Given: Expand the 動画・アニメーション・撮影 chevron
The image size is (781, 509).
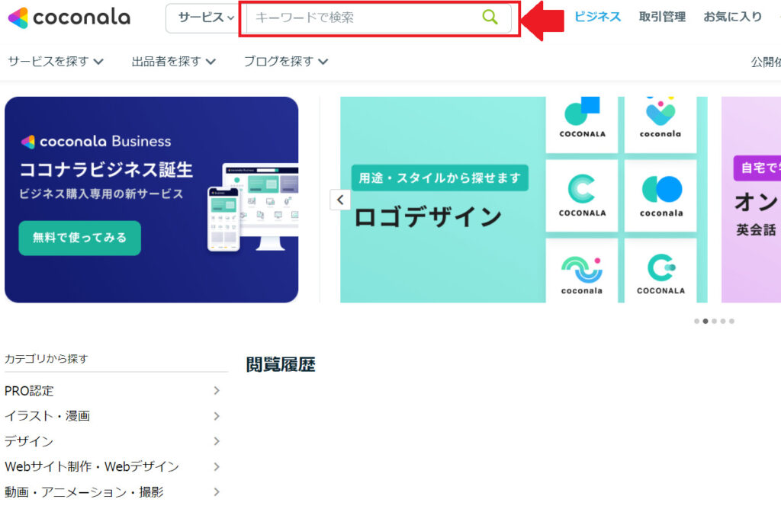Looking at the screenshot, I should (217, 492).
